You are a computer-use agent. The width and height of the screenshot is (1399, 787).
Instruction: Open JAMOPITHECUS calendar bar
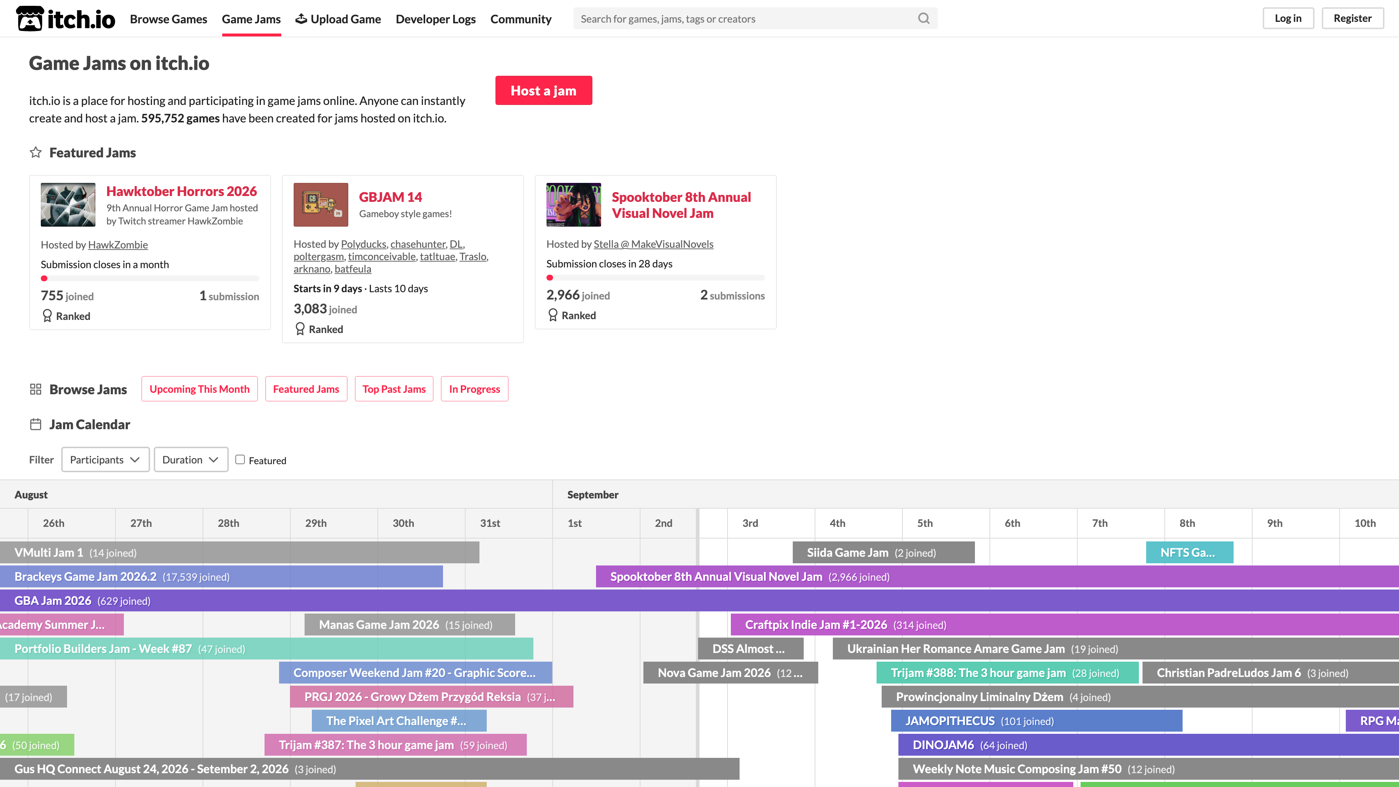[x=1037, y=721]
